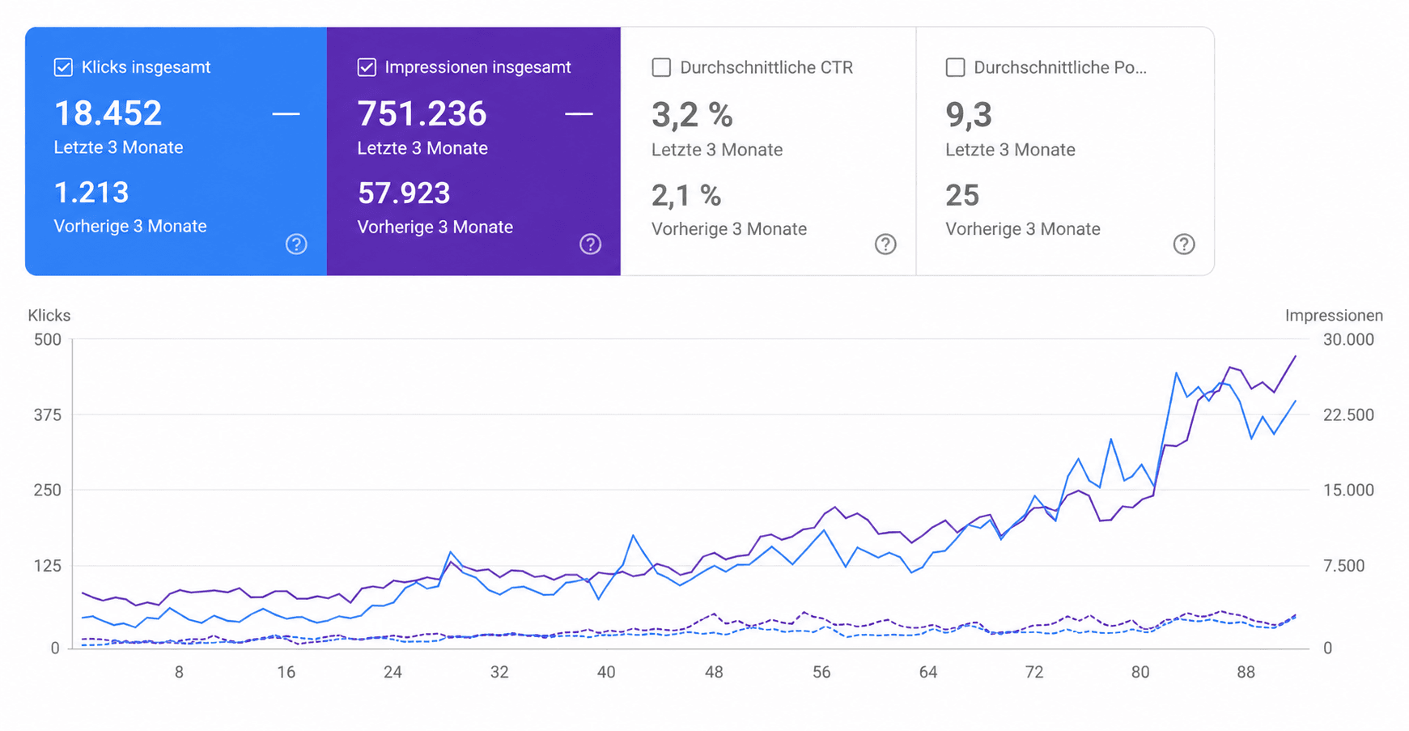The height and width of the screenshot is (731, 1409).
Task: Open help icon on Klicks insgesamt card
Action: (296, 244)
